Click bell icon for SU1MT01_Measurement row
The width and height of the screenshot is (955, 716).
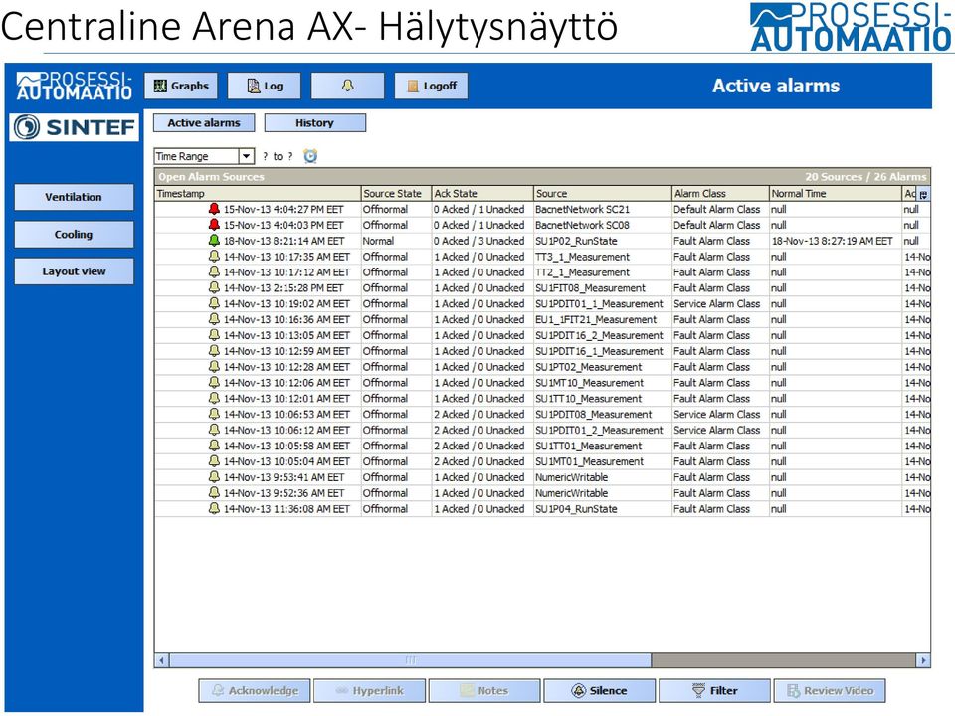point(214,462)
